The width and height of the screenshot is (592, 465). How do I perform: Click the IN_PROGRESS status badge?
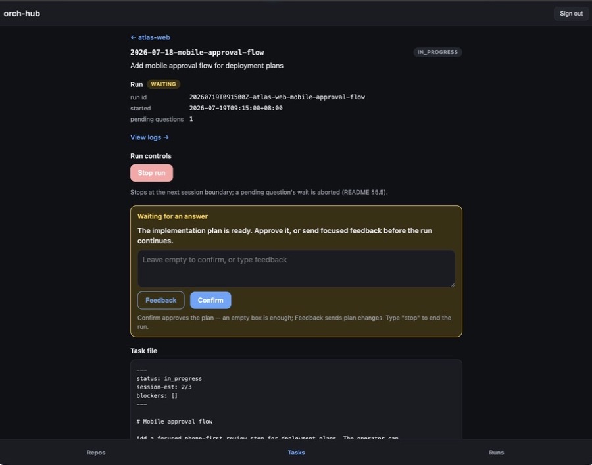[437, 52]
